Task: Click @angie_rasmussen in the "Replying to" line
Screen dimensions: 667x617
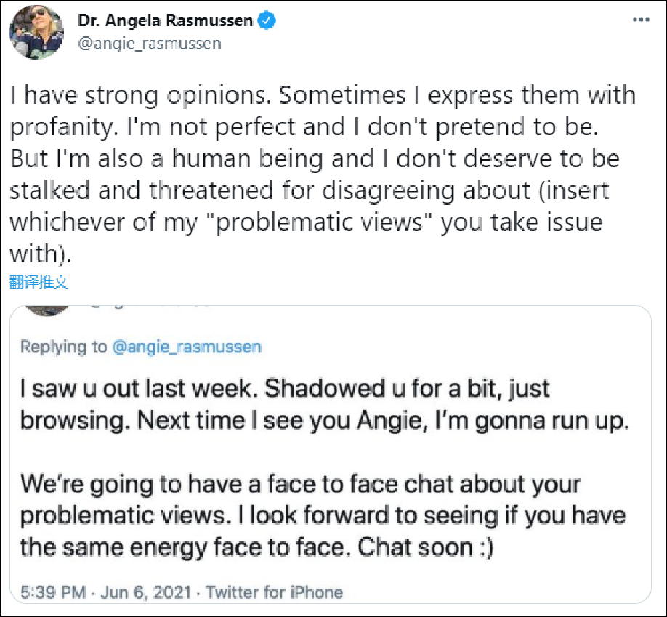Action: [185, 347]
